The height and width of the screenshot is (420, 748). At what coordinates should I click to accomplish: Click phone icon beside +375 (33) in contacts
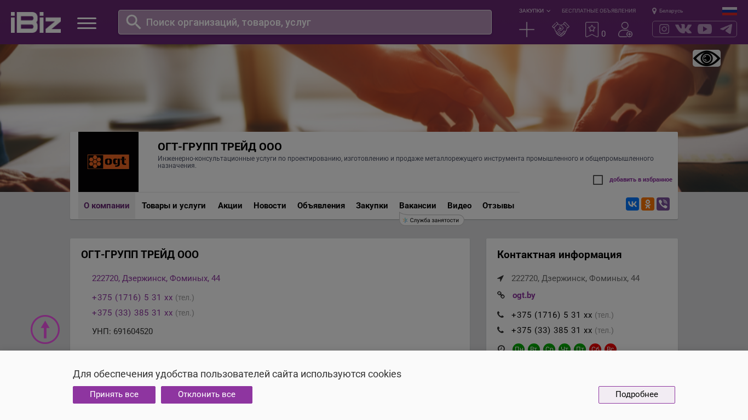pyautogui.click(x=500, y=330)
